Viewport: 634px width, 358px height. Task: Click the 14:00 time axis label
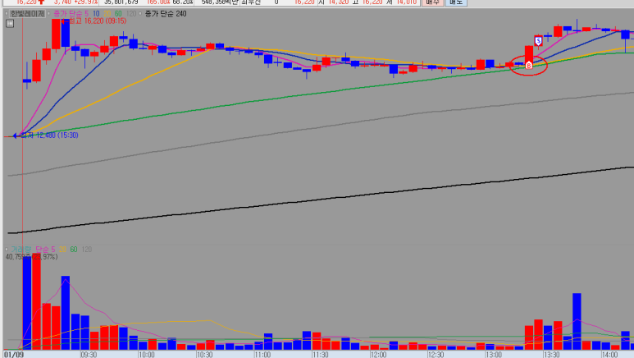tap(609, 355)
